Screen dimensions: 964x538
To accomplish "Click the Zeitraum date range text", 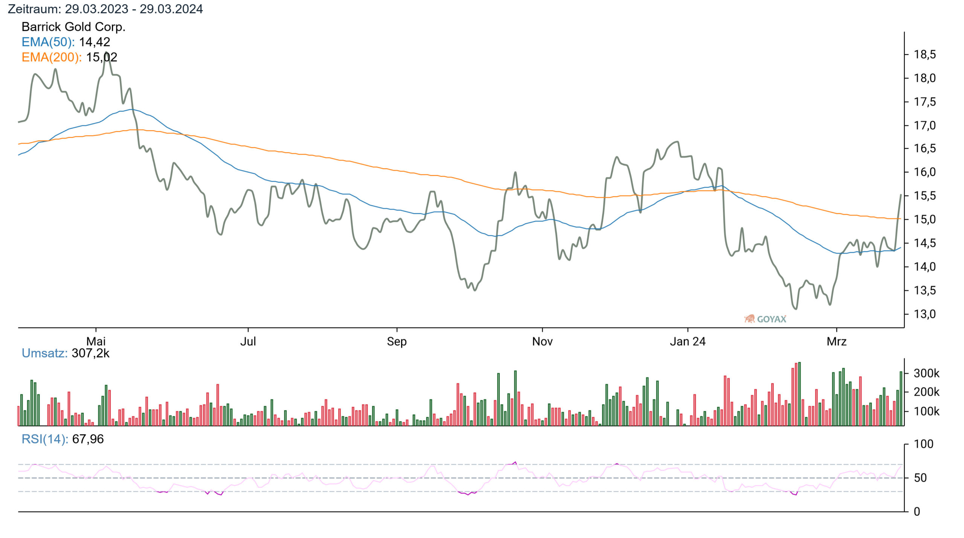I will 105,9.
